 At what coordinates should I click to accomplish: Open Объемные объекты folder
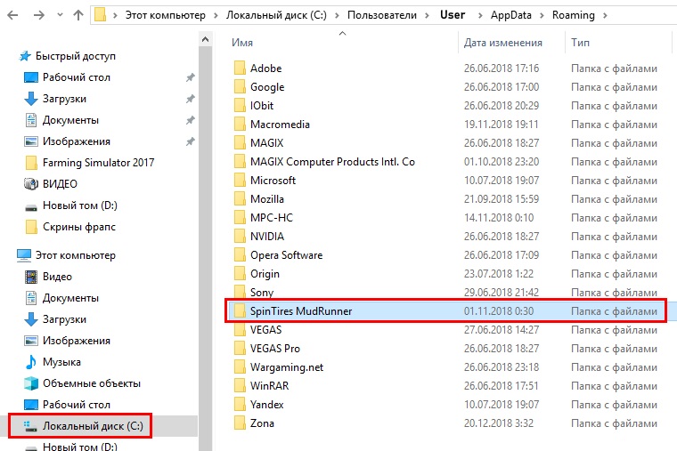click(92, 383)
